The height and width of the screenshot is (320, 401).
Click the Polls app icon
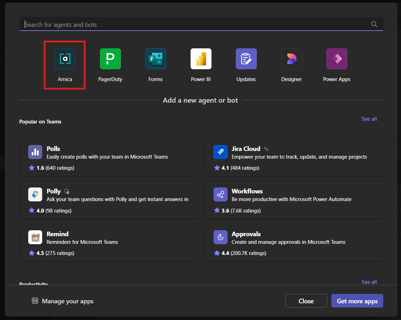[x=35, y=152]
